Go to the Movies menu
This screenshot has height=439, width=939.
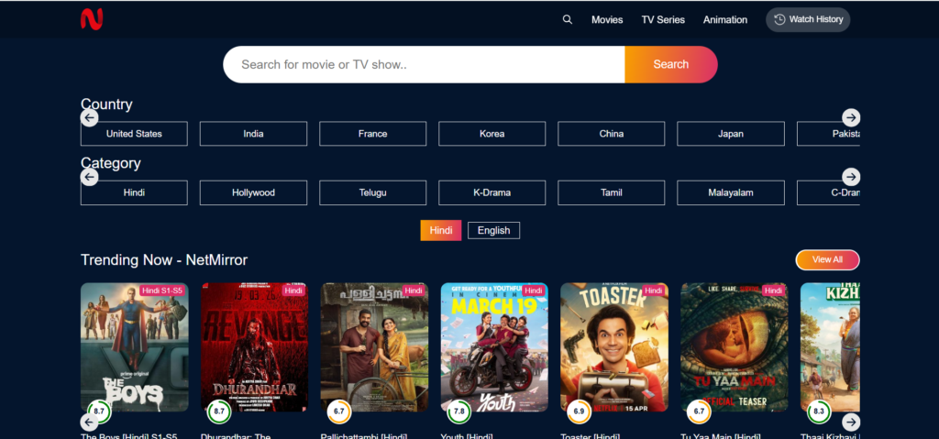coord(607,20)
